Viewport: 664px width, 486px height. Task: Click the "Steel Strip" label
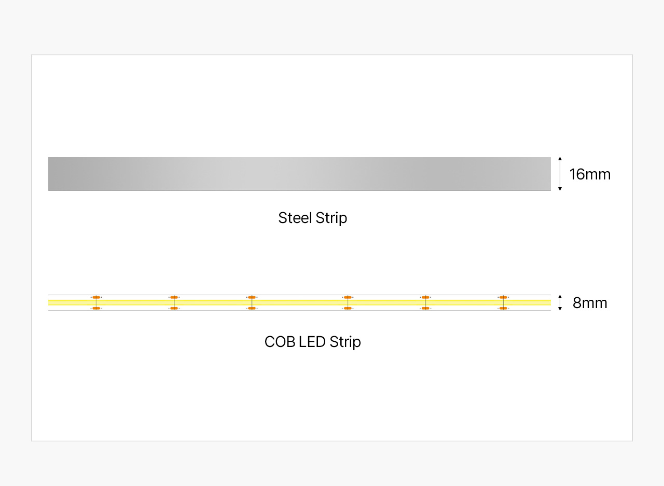click(x=313, y=218)
